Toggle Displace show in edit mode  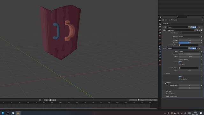(x=191, y=27)
